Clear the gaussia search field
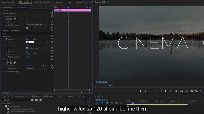This screenshot has height=114, width=204. [x=28, y=100]
